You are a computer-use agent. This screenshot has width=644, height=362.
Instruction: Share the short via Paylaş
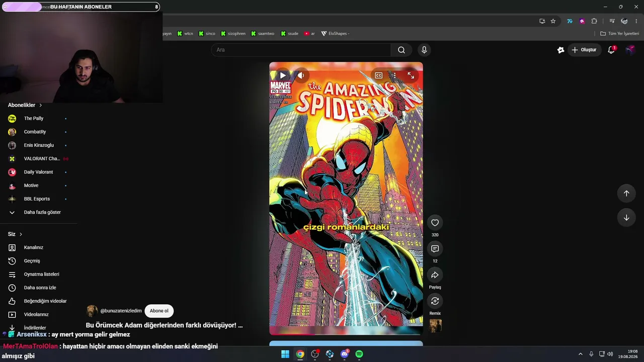(435, 275)
